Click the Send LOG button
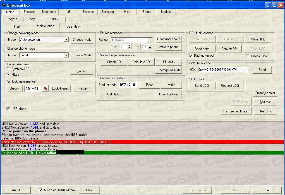 pos(202,86)
